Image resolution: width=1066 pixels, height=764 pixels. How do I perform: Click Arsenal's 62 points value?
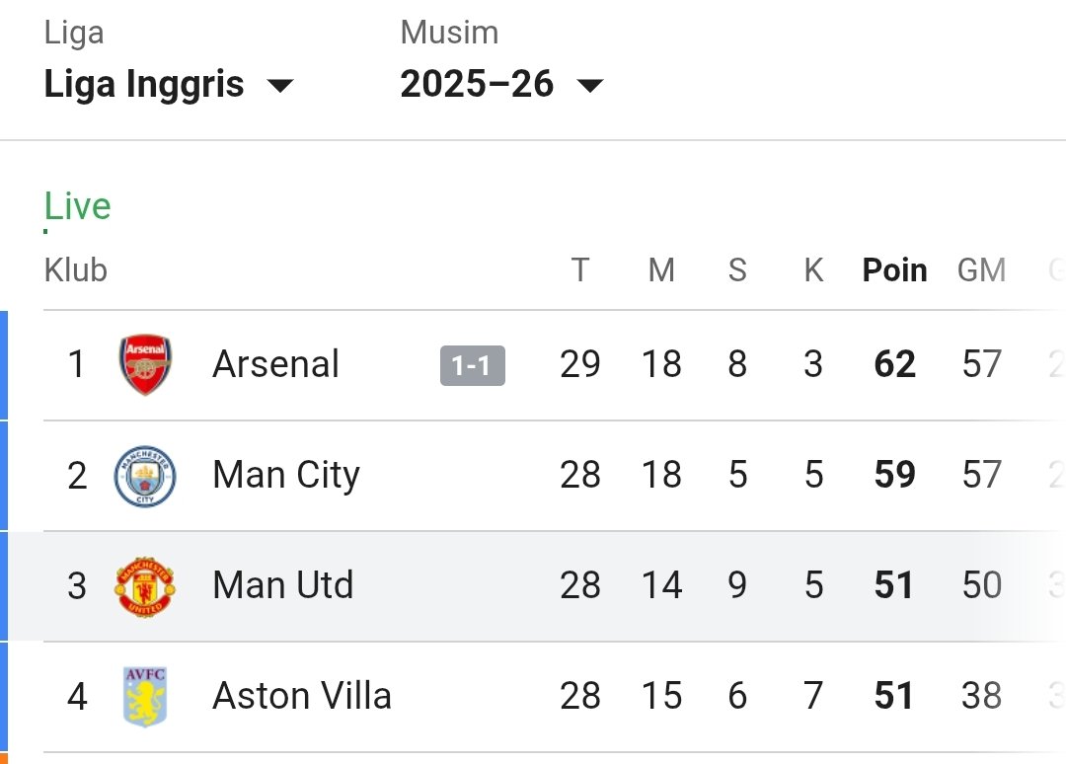click(x=894, y=365)
